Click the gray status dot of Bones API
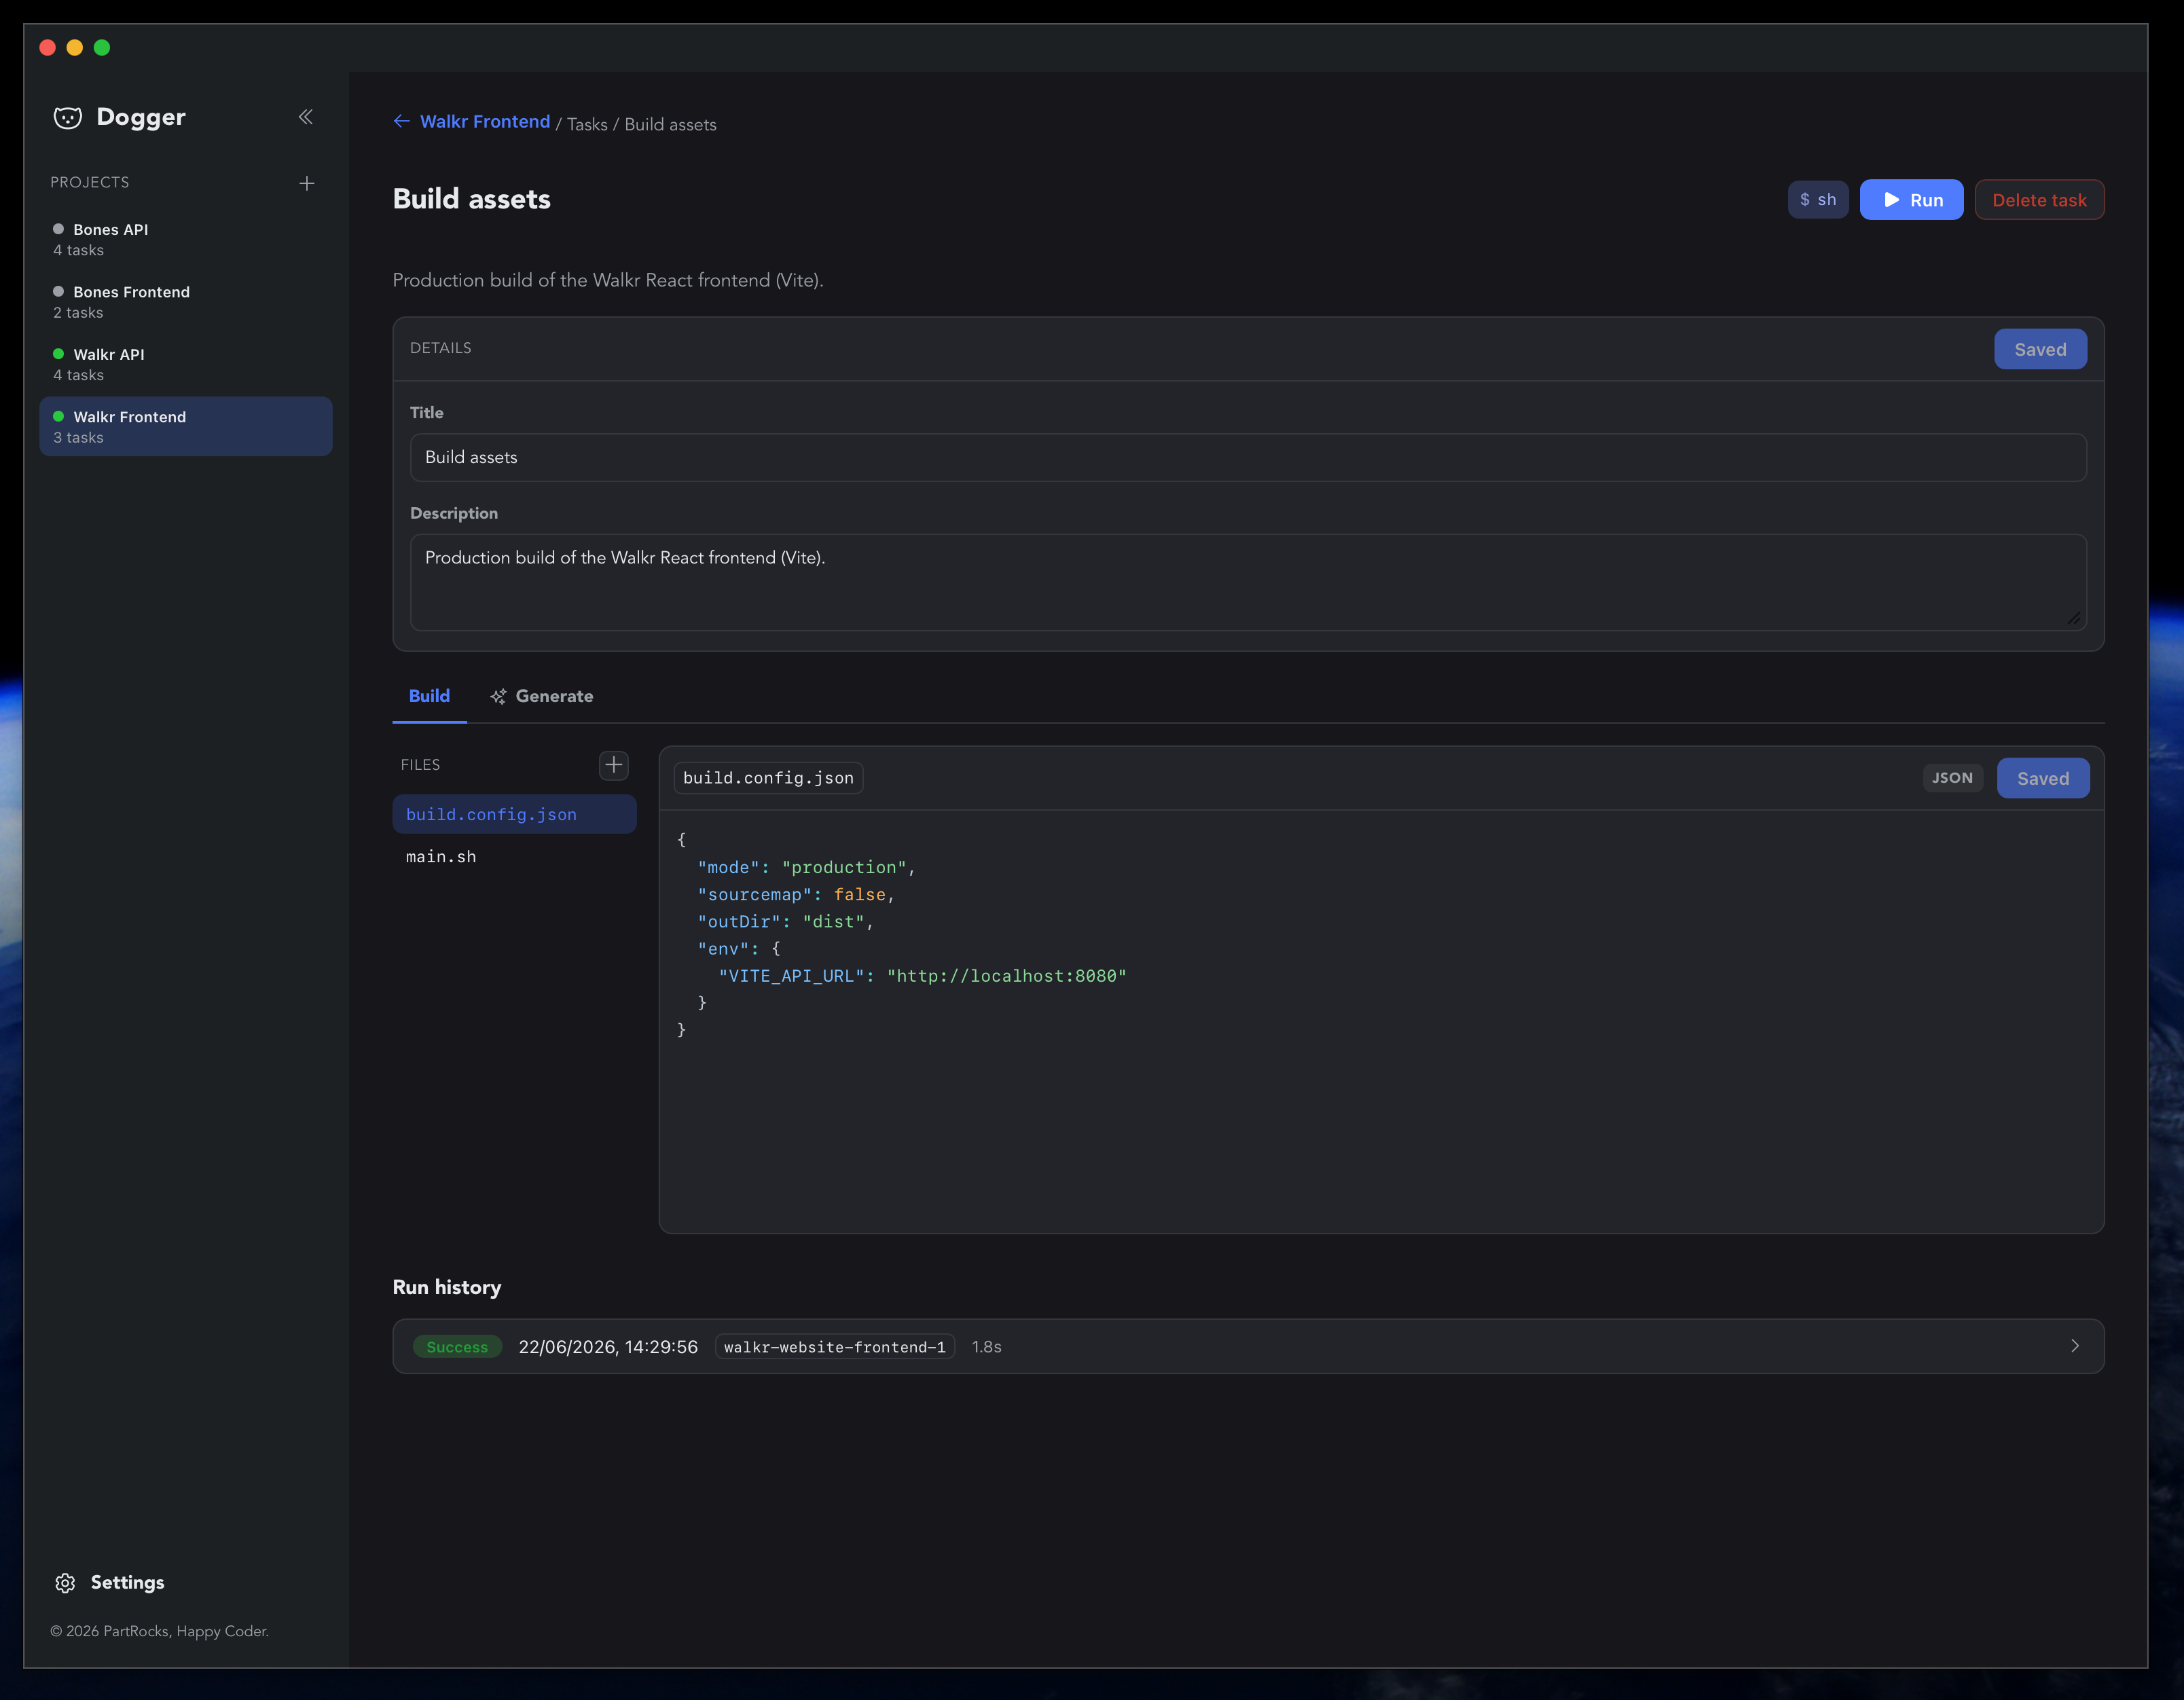This screenshot has width=2184, height=1700. [58, 229]
